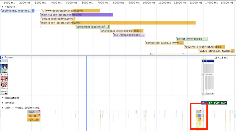Select the fbevents.js request
This screenshot has width=236, height=131.
point(204,47)
